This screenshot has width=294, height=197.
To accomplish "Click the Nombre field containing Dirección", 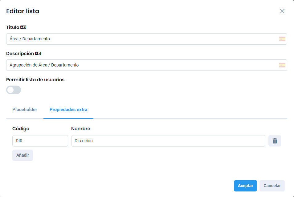I will pyautogui.click(x=168, y=141).
